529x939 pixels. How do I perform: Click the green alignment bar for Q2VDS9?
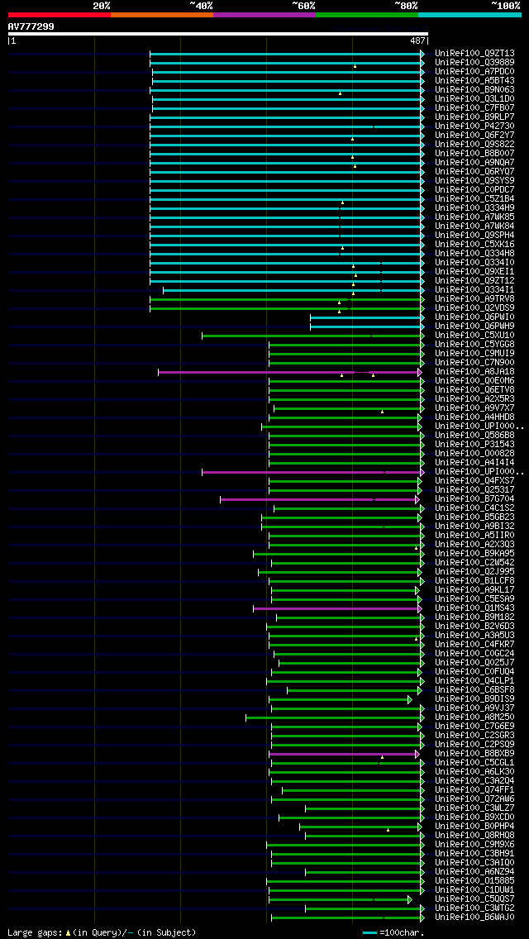coord(287,308)
